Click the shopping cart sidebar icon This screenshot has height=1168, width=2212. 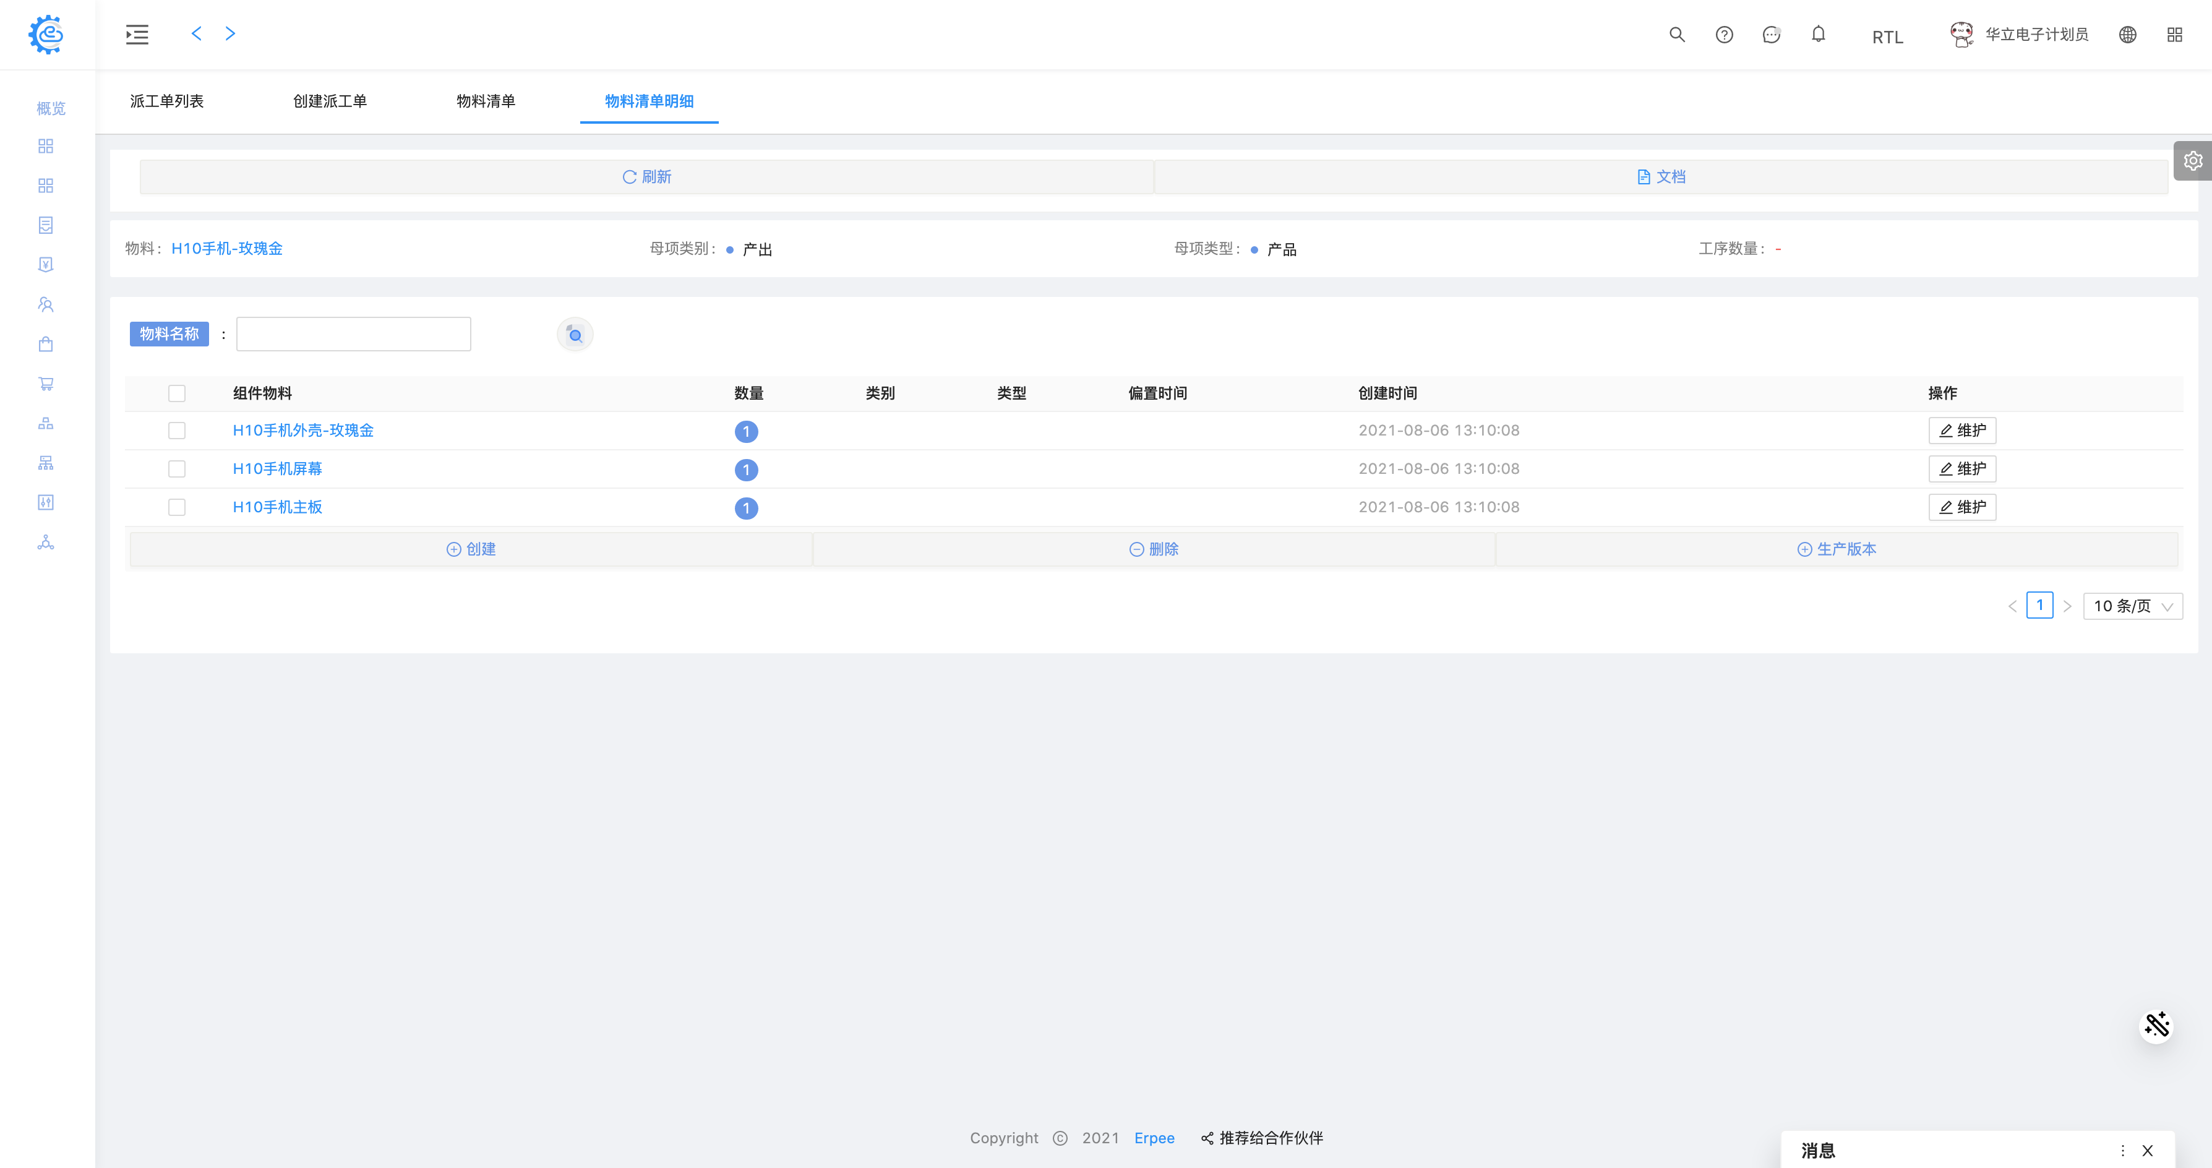(46, 384)
